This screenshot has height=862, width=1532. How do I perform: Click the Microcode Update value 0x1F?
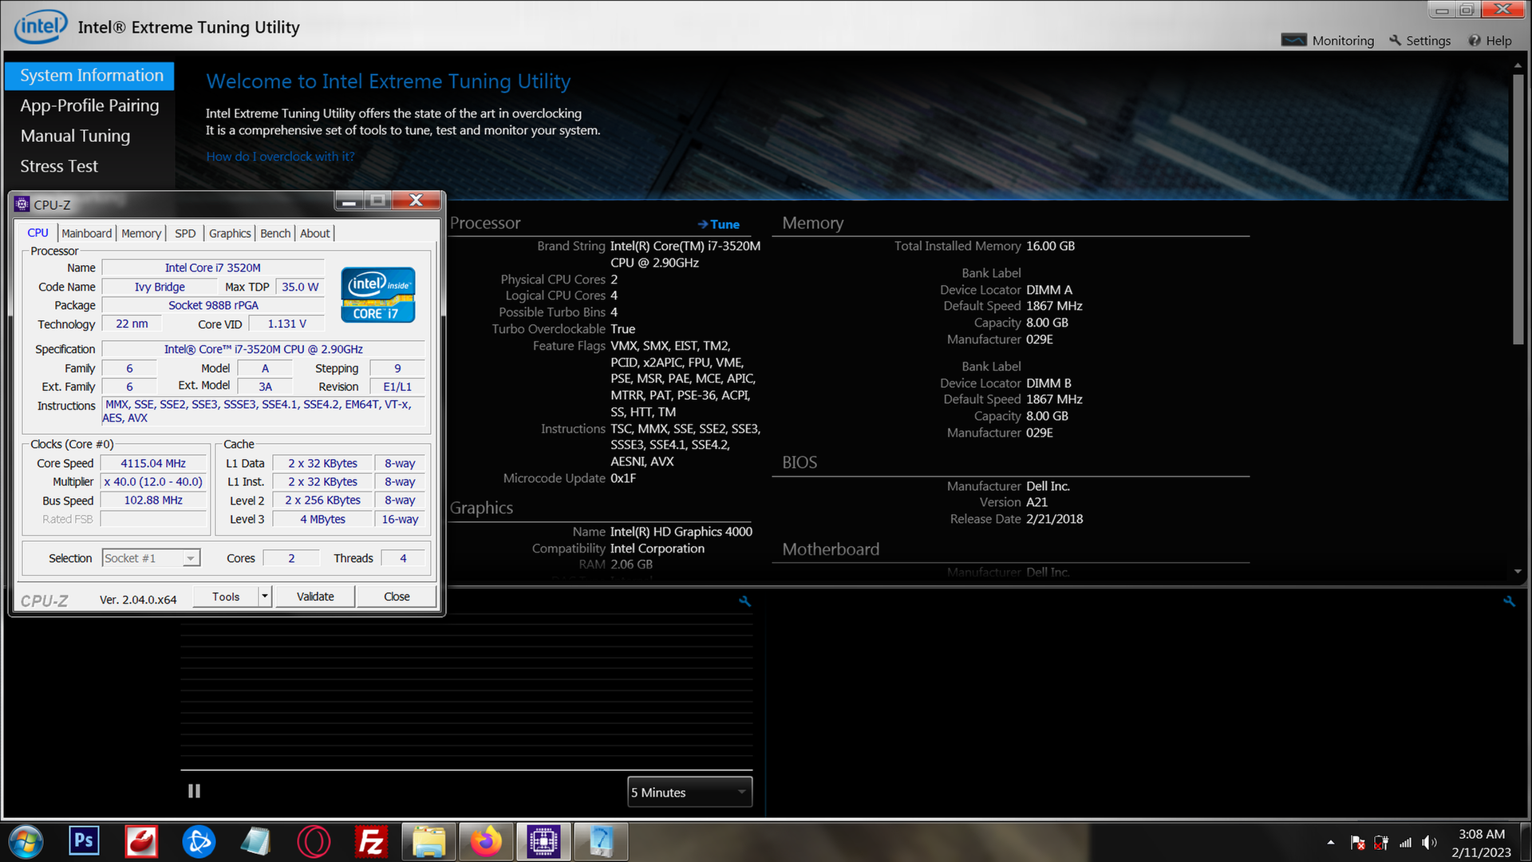pos(623,478)
